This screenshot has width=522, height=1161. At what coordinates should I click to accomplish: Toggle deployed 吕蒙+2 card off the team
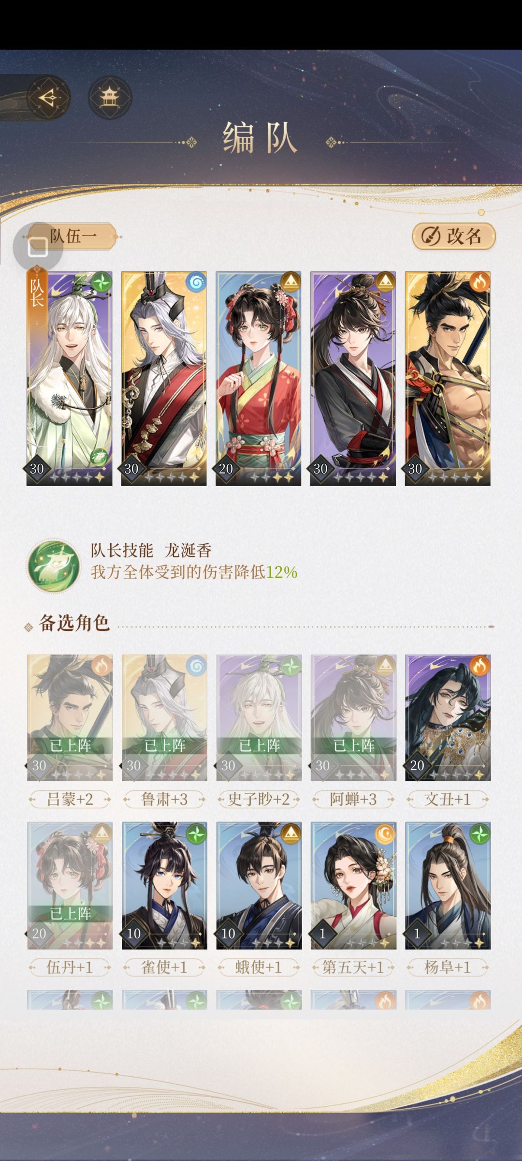tap(70, 718)
